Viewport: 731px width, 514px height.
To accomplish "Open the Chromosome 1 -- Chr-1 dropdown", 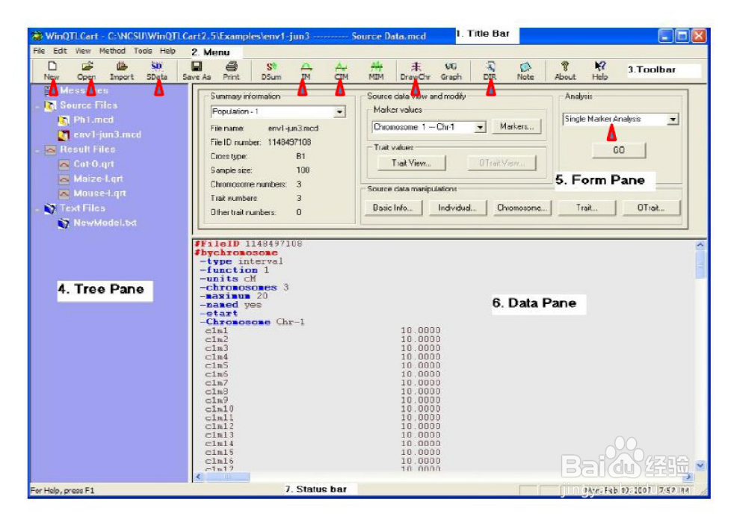I will tap(480, 127).
